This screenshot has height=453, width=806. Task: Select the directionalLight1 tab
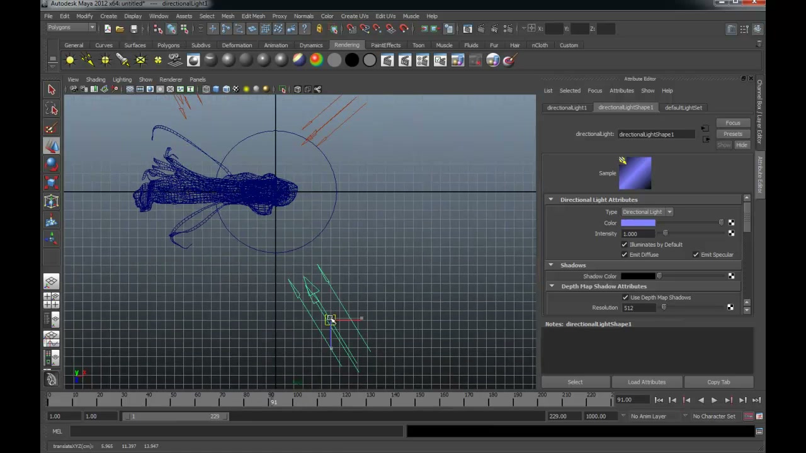[567, 108]
